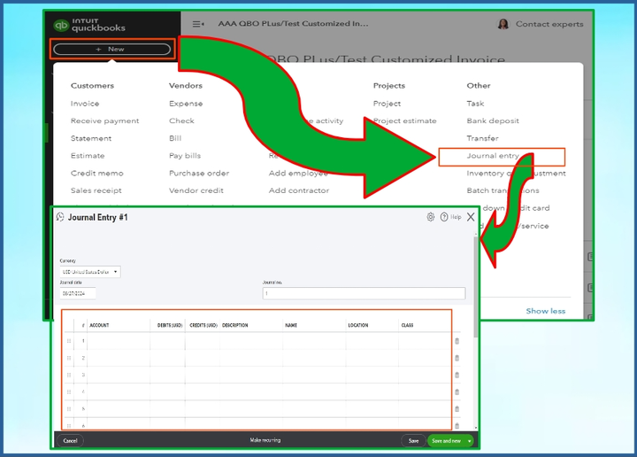Collapse the navigation with the hamburger icon
The image size is (637, 457).
[x=198, y=24]
